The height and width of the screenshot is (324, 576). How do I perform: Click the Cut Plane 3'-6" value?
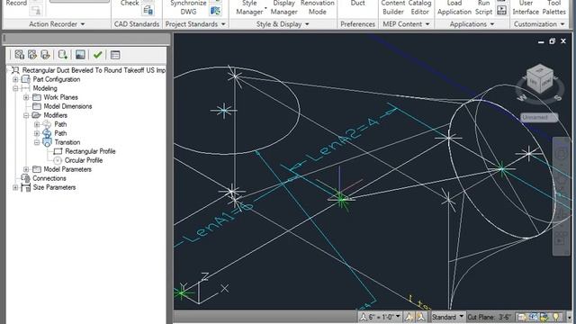pyautogui.click(x=505, y=317)
